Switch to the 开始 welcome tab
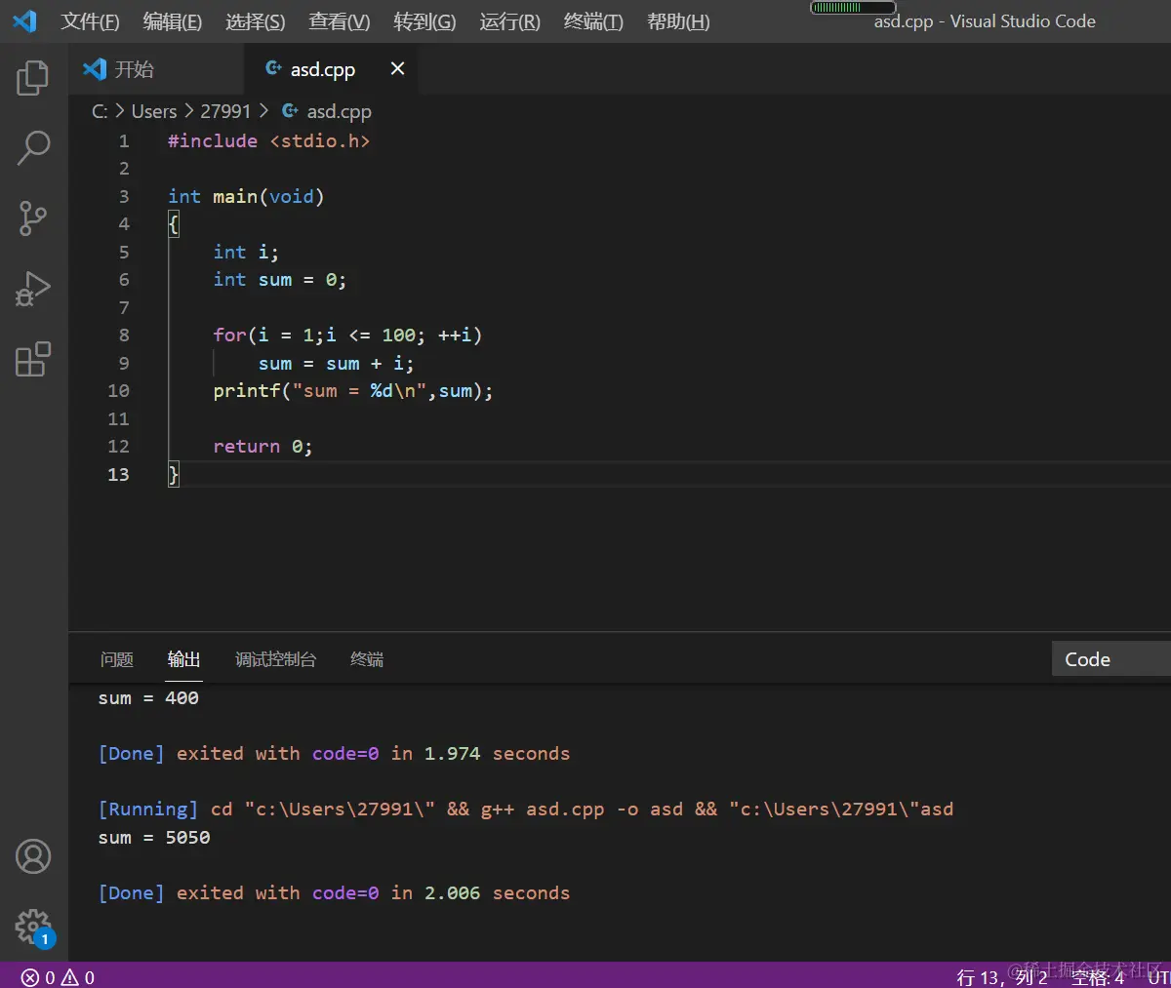 pyautogui.click(x=134, y=69)
